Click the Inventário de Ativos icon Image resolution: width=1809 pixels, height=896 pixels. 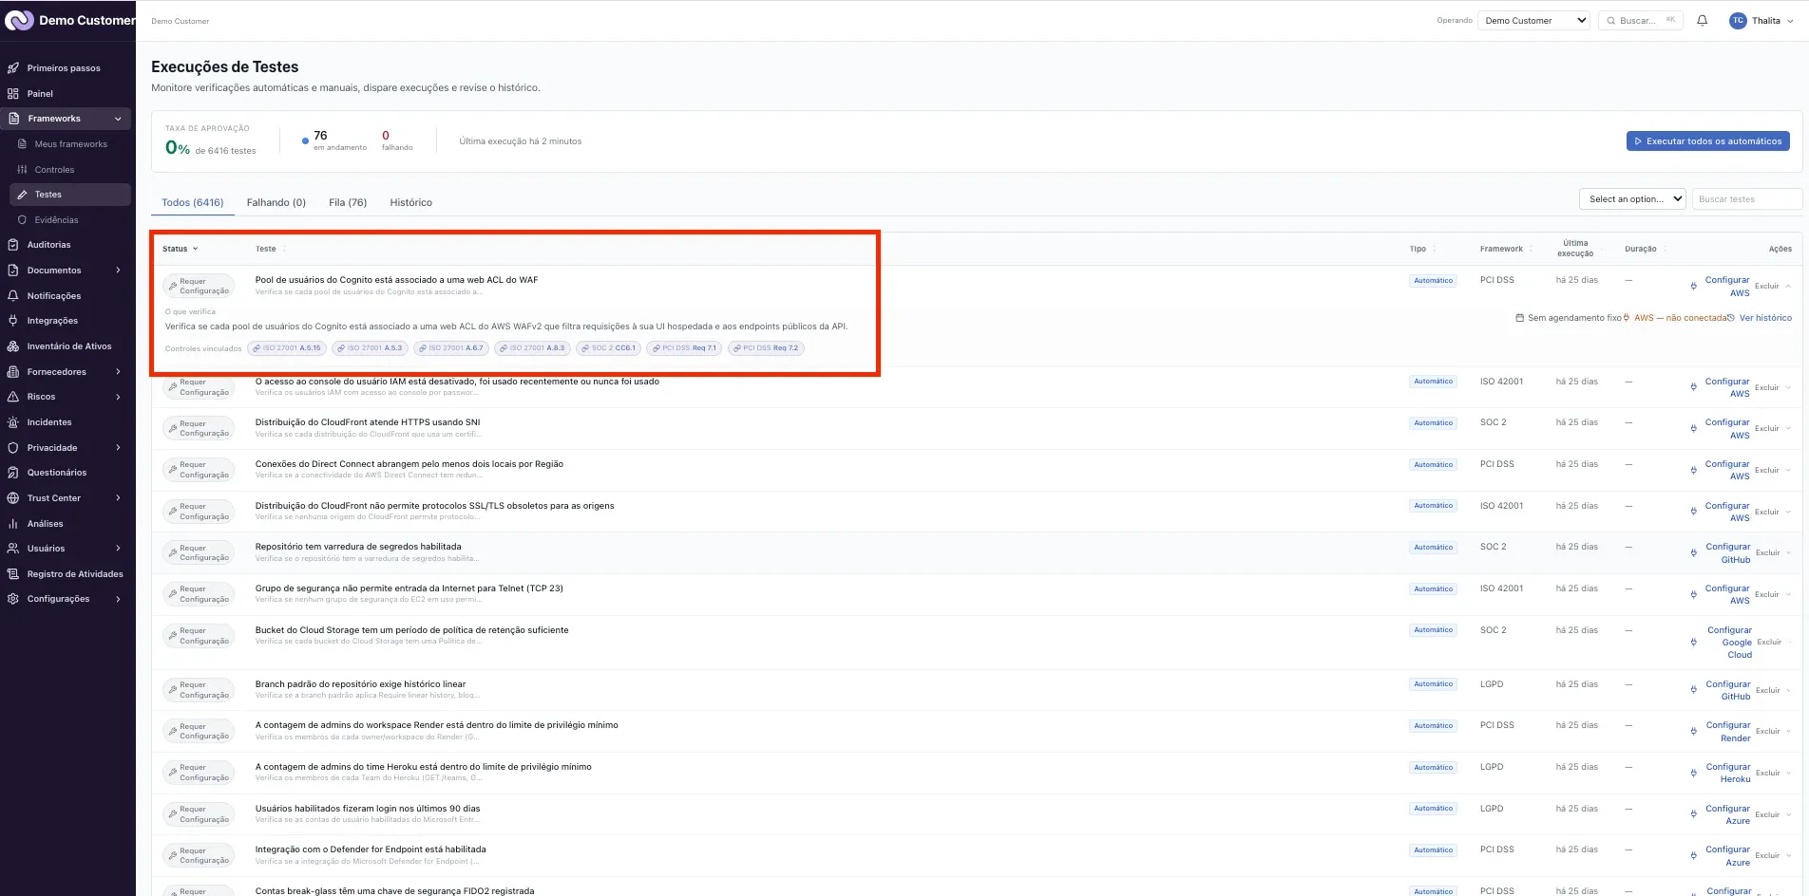(13, 346)
